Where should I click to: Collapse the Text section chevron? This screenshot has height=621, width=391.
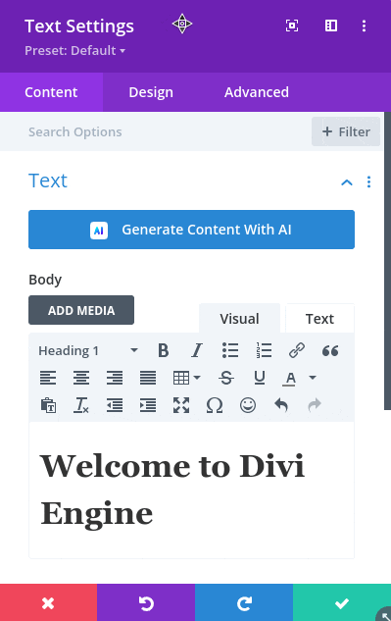[347, 182]
